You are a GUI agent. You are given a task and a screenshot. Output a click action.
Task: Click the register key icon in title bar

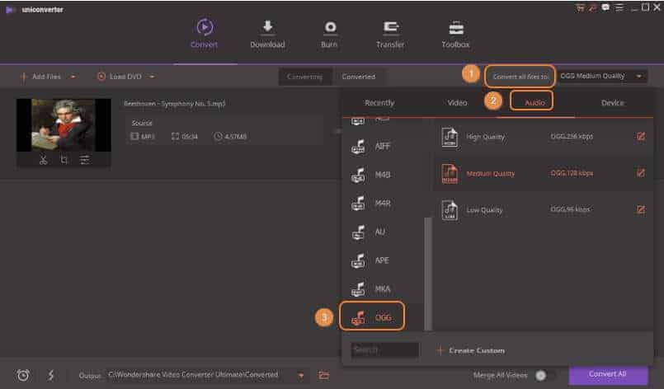coord(592,7)
